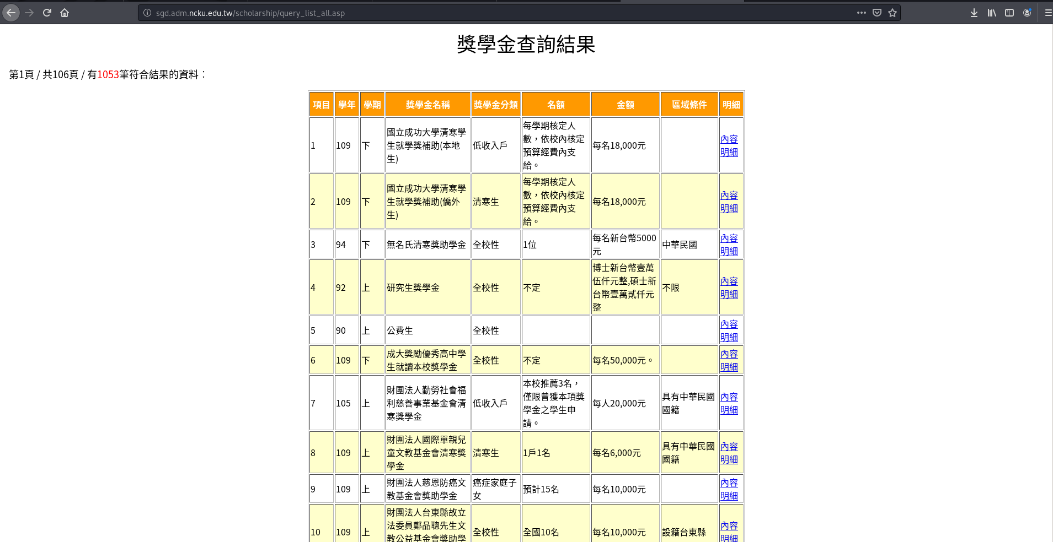Open the Firefox account menu
1053x542 pixels.
point(1027,13)
